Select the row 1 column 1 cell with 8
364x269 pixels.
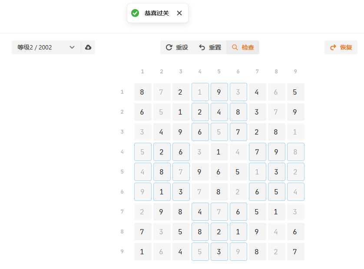142,92
